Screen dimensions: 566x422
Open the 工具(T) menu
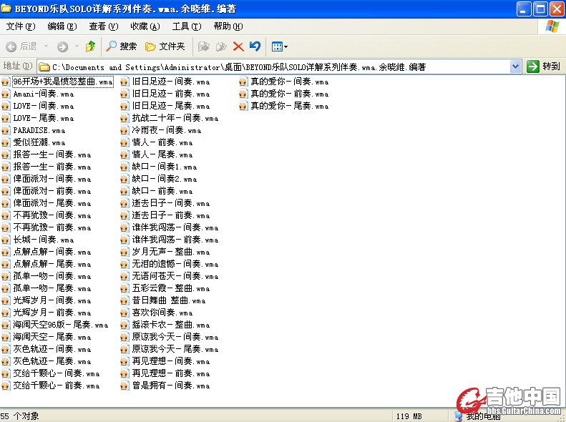[186, 26]
